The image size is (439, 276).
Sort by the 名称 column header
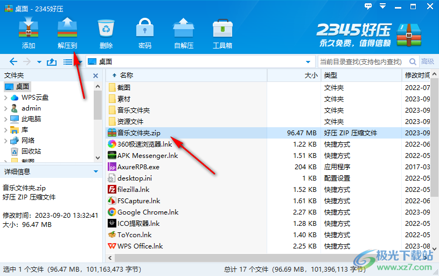(186, 75)
